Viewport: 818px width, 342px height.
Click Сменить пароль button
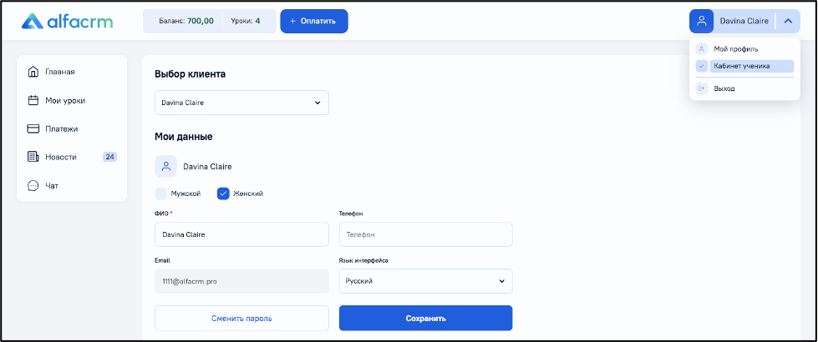(241, 318)
